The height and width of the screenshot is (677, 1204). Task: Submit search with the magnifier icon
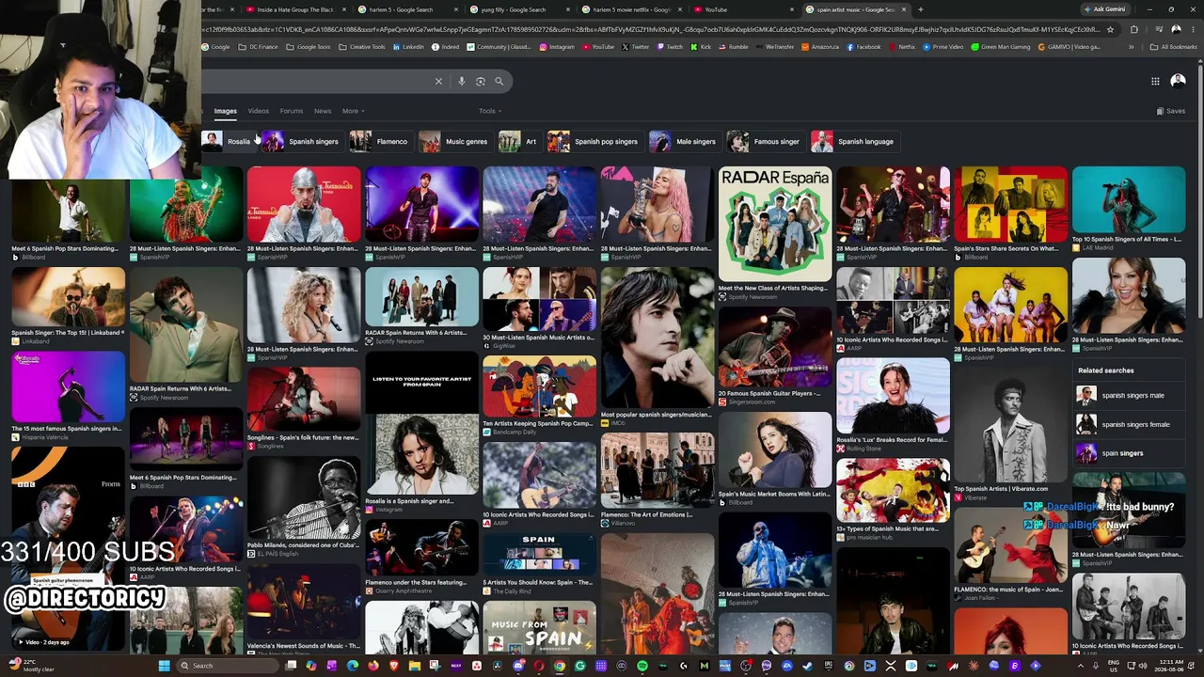tap(499, 81)
